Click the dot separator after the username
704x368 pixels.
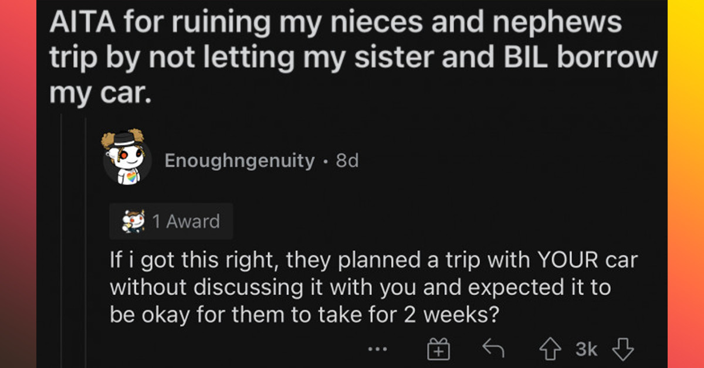coord(326,162)
